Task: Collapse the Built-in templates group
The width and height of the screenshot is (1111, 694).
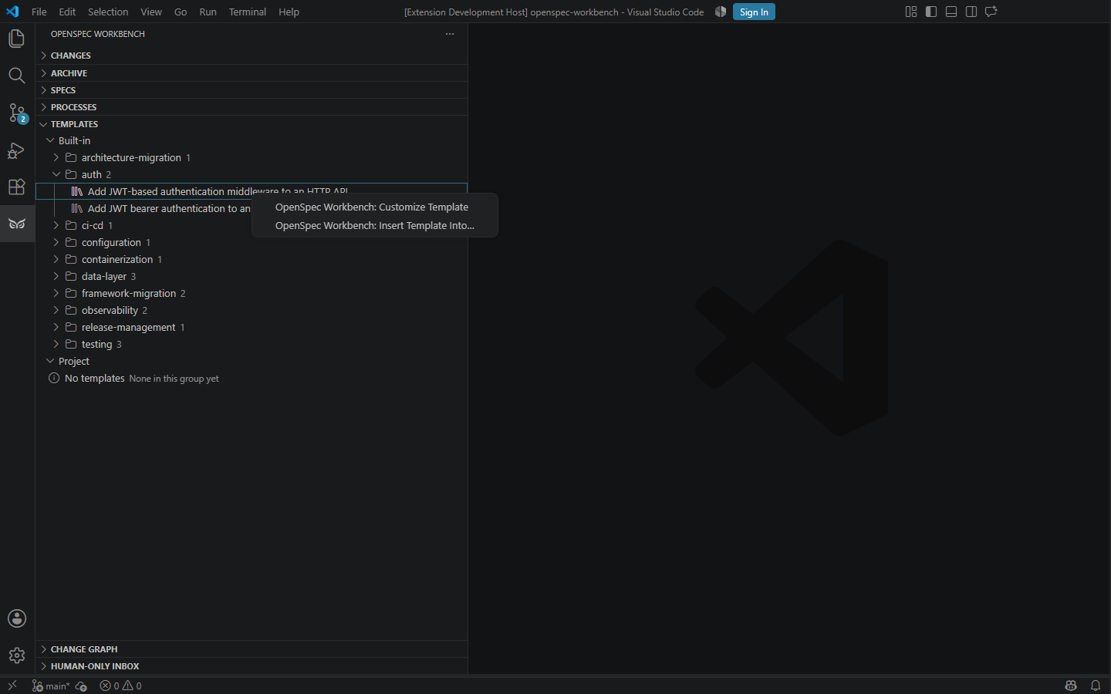Action: pos(252,140)
